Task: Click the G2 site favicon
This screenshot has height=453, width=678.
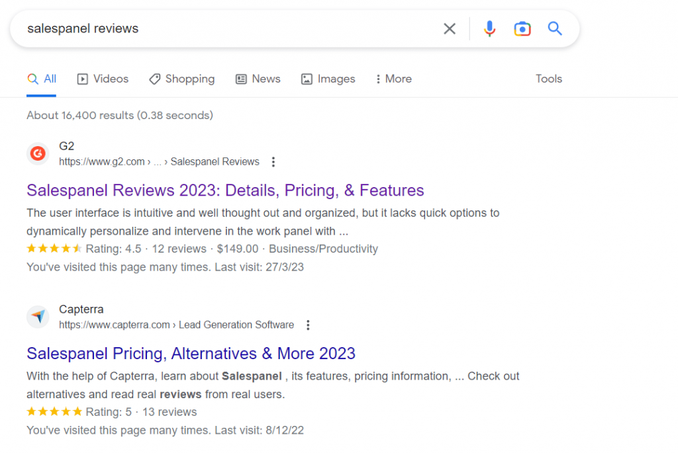Action: [38, 153]
